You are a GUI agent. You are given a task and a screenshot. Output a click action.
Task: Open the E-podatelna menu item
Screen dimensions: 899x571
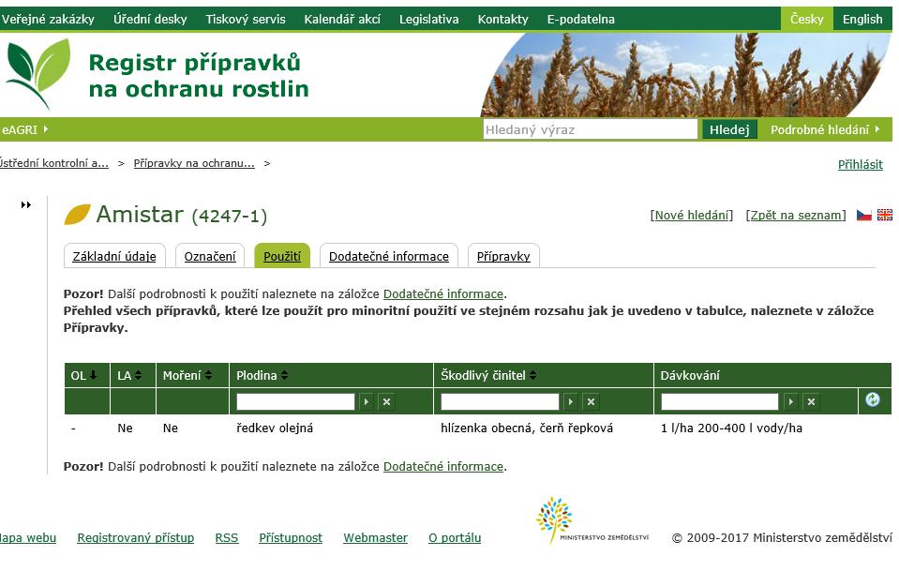coord(581,19)
